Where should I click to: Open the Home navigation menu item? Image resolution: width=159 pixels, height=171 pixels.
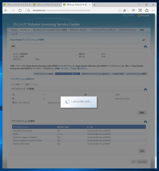(14, 30)
